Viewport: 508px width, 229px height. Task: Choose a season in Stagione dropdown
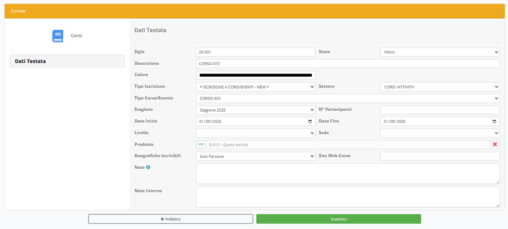click(255, 110)
